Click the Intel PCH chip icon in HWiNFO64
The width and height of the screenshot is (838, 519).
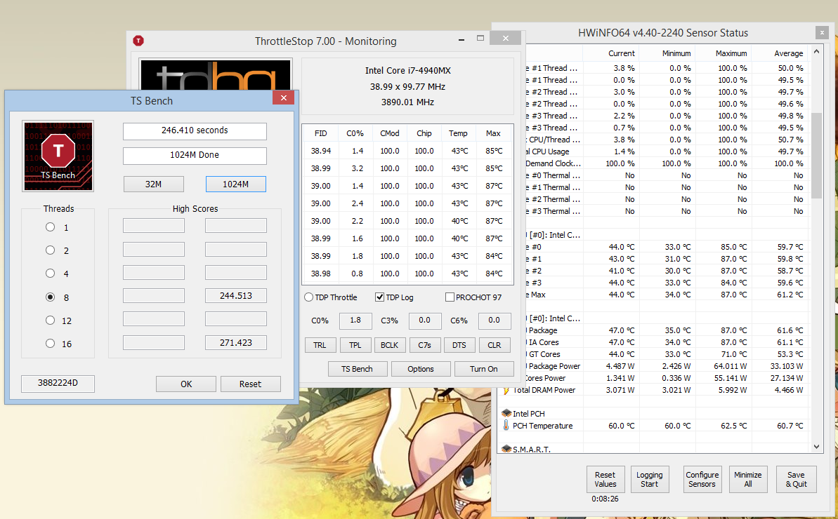tap(506, 413)
